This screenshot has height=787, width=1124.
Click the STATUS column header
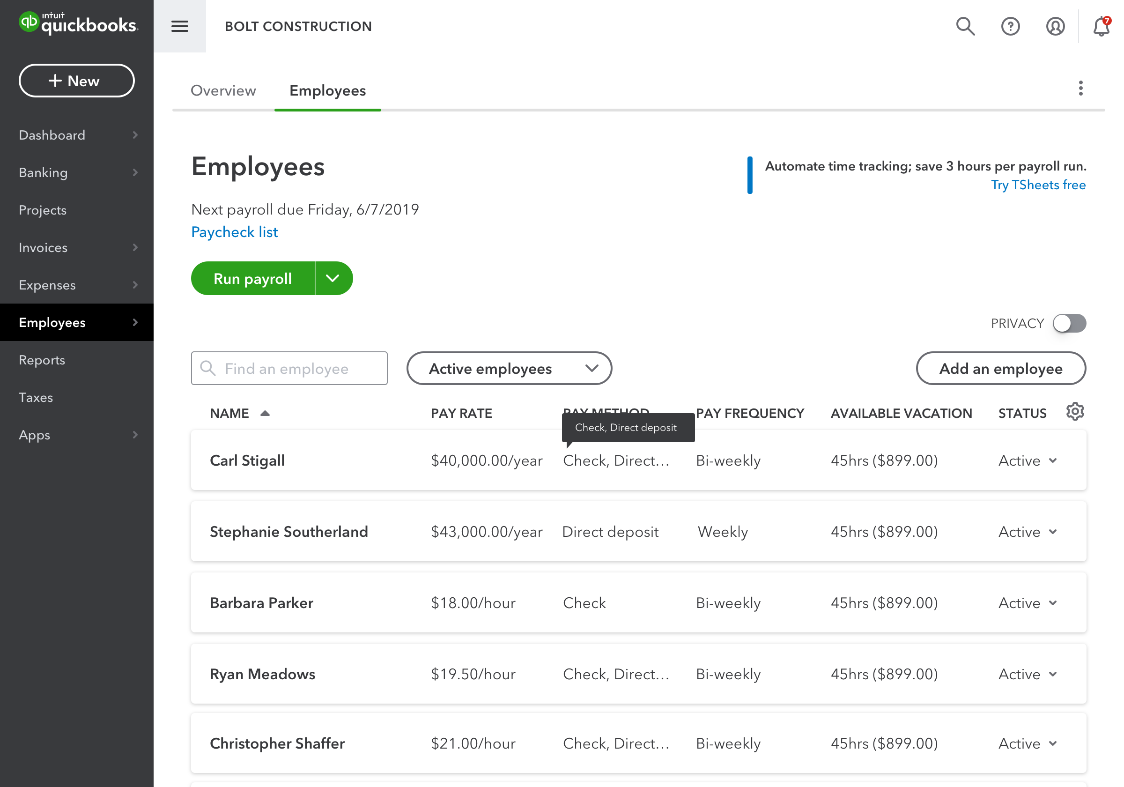click(1022, 413)
